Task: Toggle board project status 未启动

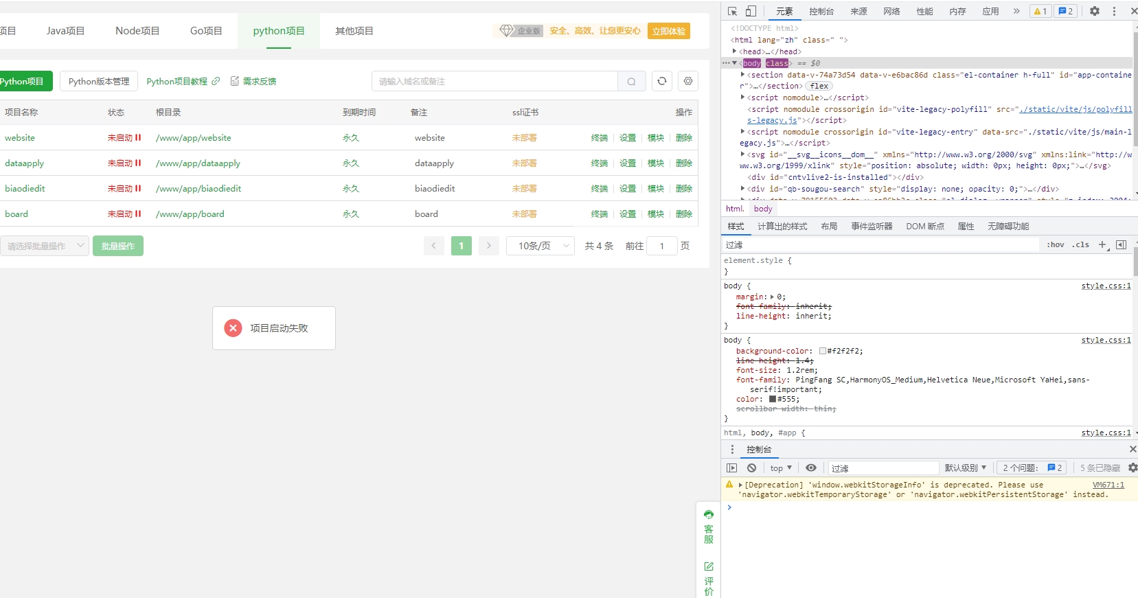Action: click(x=124, y=214)
